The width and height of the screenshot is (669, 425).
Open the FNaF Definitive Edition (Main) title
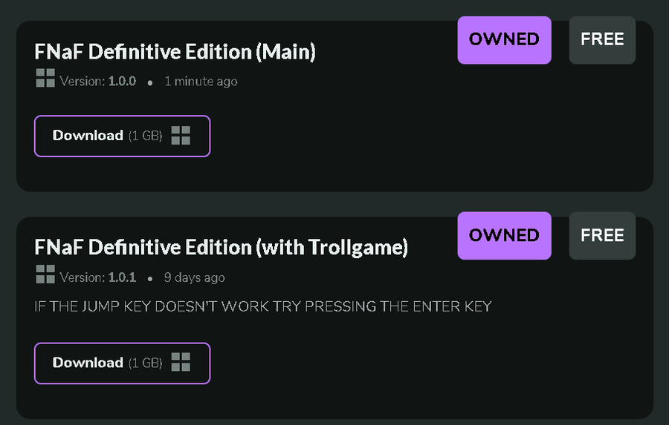click(x=175, y=52)
